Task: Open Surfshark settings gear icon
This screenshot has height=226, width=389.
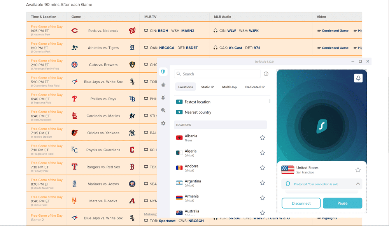Action: (x=163, y=123)
